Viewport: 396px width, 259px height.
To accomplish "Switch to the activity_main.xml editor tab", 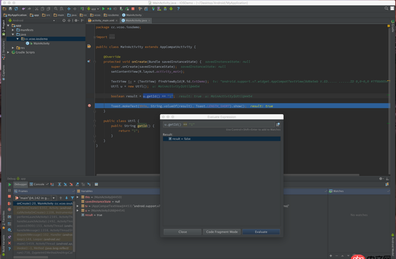I will (x=103, y=21).
